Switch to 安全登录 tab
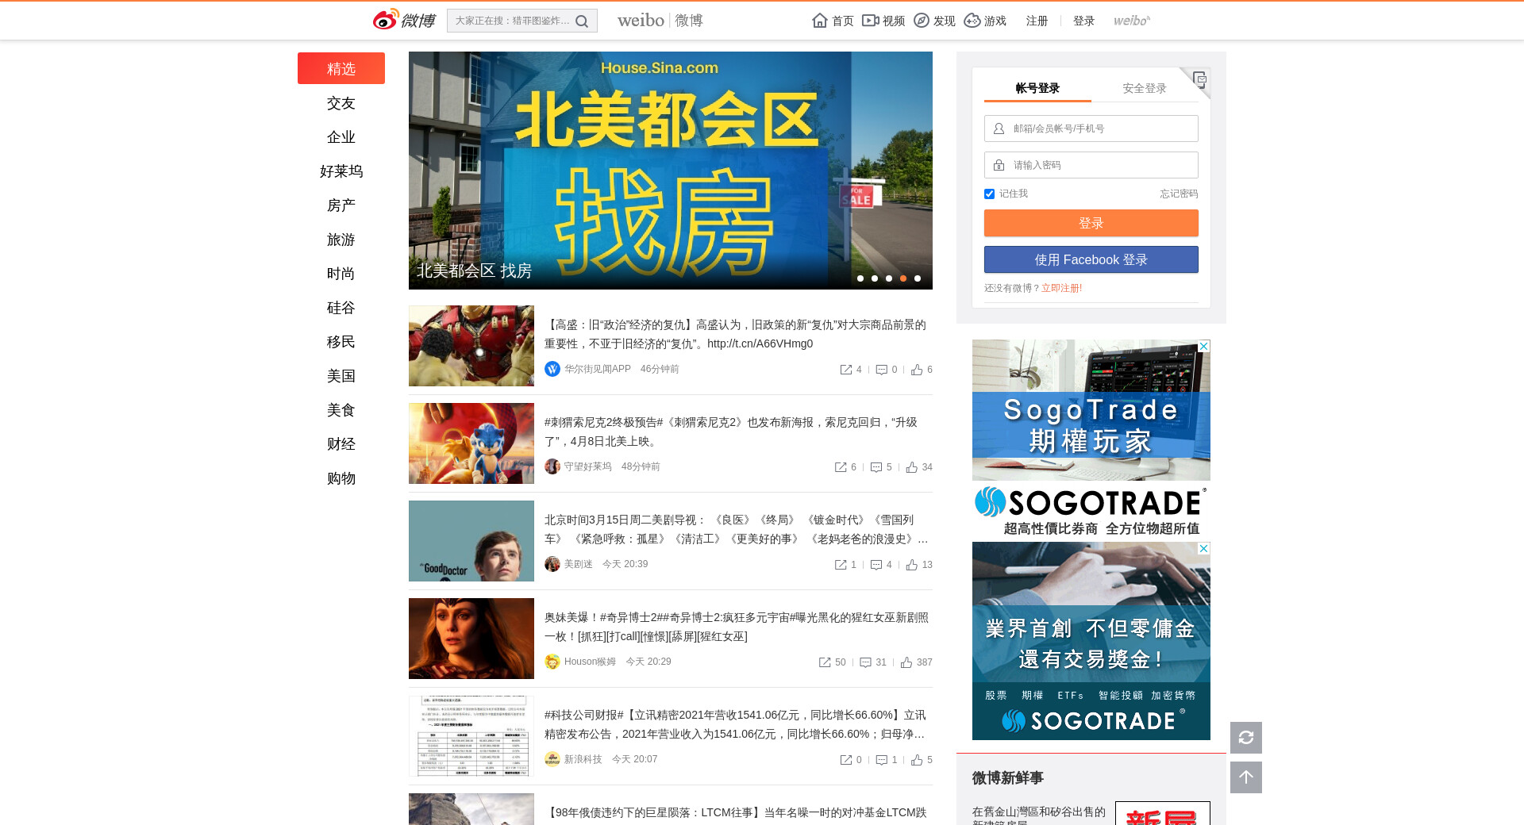 (1144, 88)
